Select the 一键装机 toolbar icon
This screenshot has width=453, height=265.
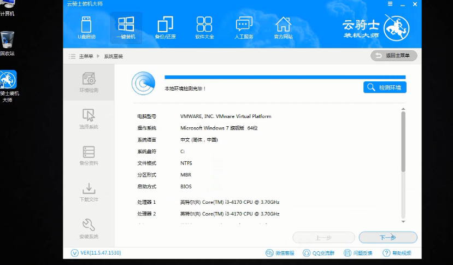point(126,28)
